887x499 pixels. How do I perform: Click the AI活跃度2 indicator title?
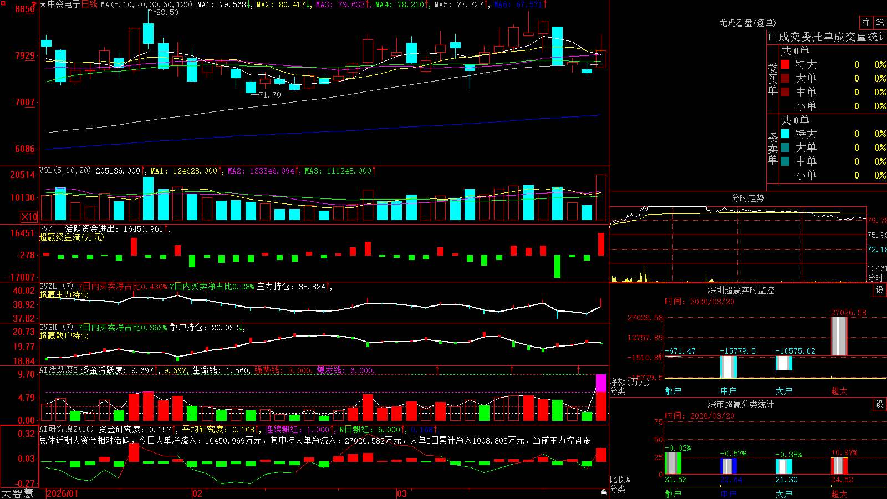[x=59, y=370]
